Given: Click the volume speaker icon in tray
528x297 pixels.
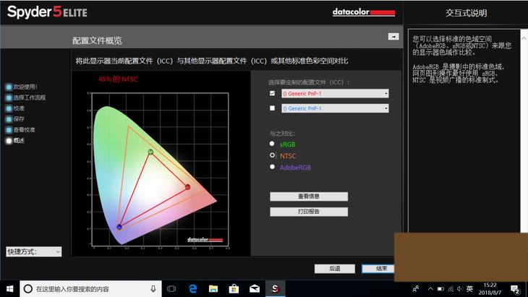Looking at the screenshot, I should 460,289.
